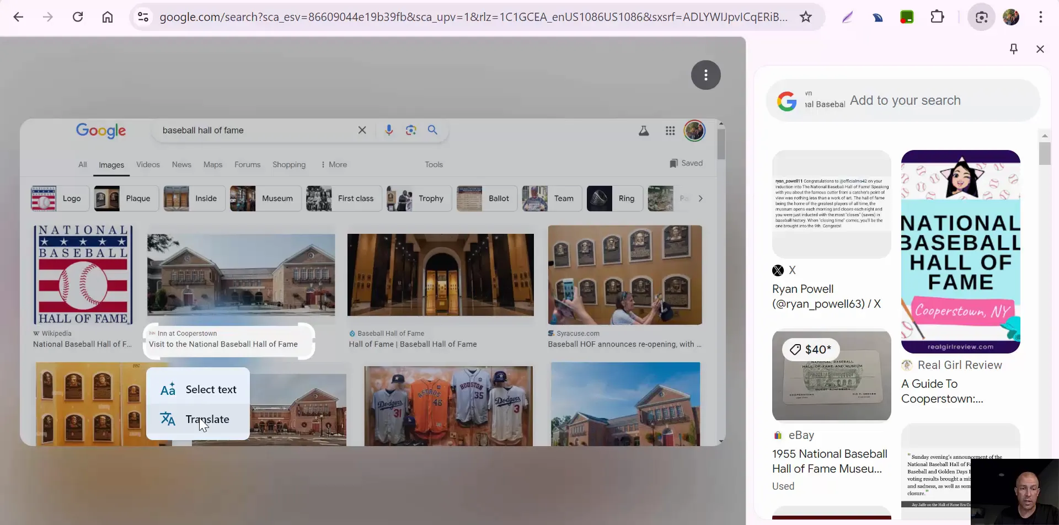
Task: Filter images by Logo chip
Action: coord(60,199)
